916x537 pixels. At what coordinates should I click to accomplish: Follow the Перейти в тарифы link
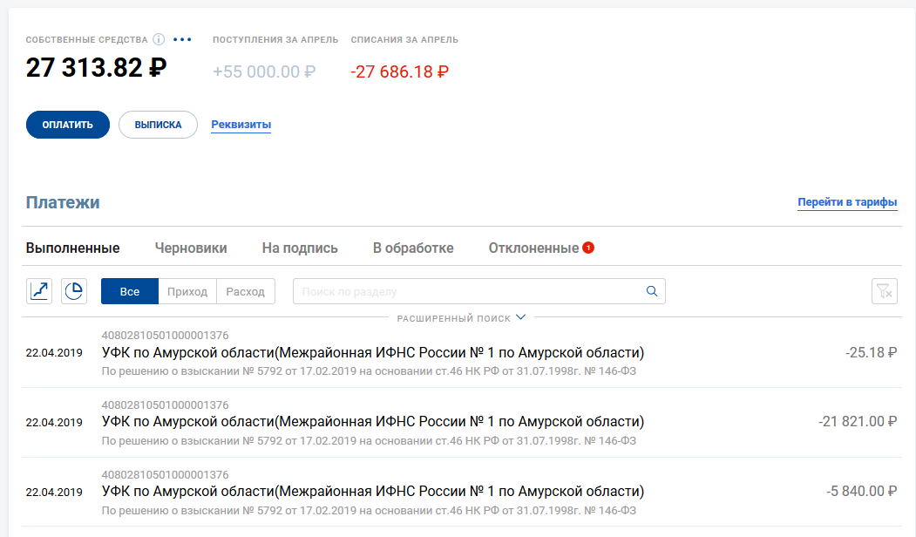coord(847,202)
